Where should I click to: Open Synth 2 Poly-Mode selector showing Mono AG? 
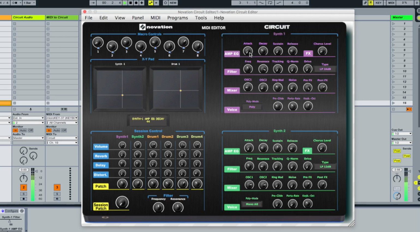(x=252, y=204)
